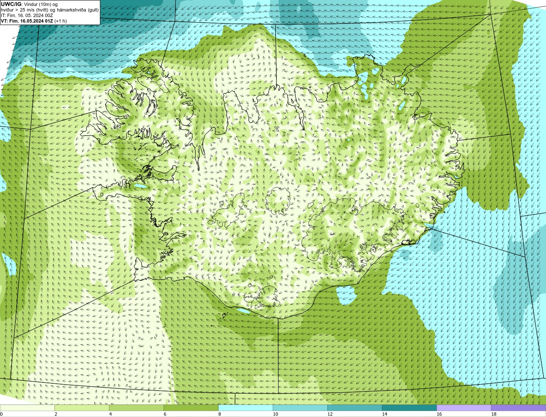
Task: Select the light green 2–4 m/s legend swatch
Action: pyautogui.click(x=82, y=408)
